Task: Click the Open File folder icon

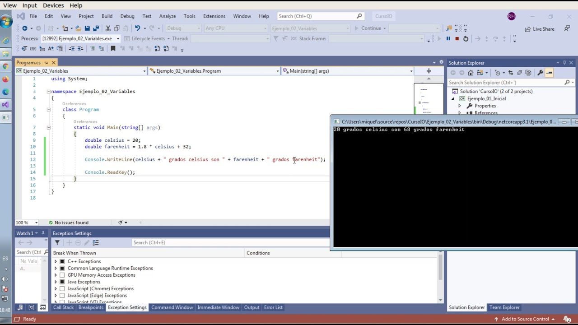Action: [78, 28]
